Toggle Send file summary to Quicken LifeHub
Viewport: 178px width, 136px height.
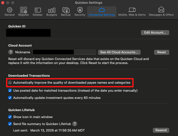(10, 124)
